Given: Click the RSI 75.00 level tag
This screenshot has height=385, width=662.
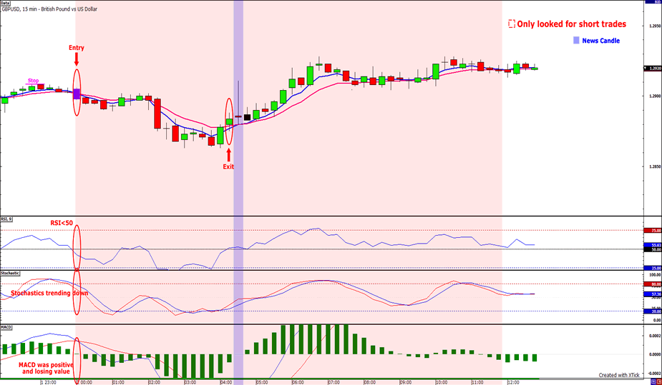Looking at the screenshot, I should (x=653, y=231).
